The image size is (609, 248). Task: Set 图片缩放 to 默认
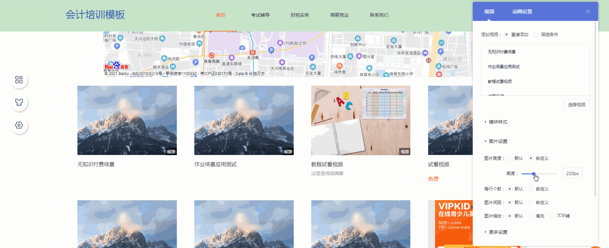click(x=510, y=216)
